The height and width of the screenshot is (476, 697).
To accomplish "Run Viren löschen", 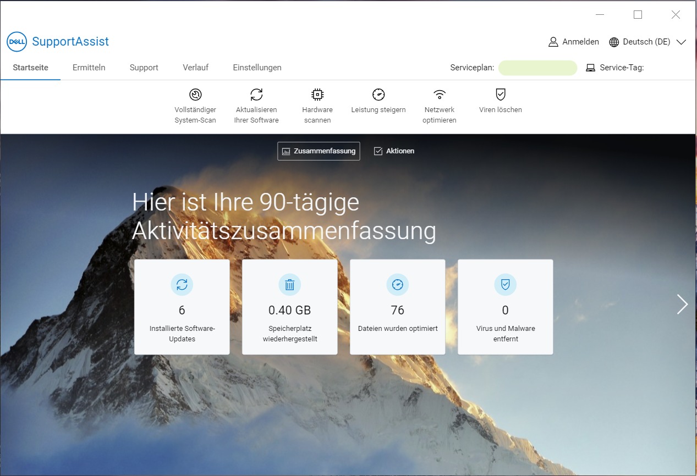I will pyautogui.click(x=500, y=104).
